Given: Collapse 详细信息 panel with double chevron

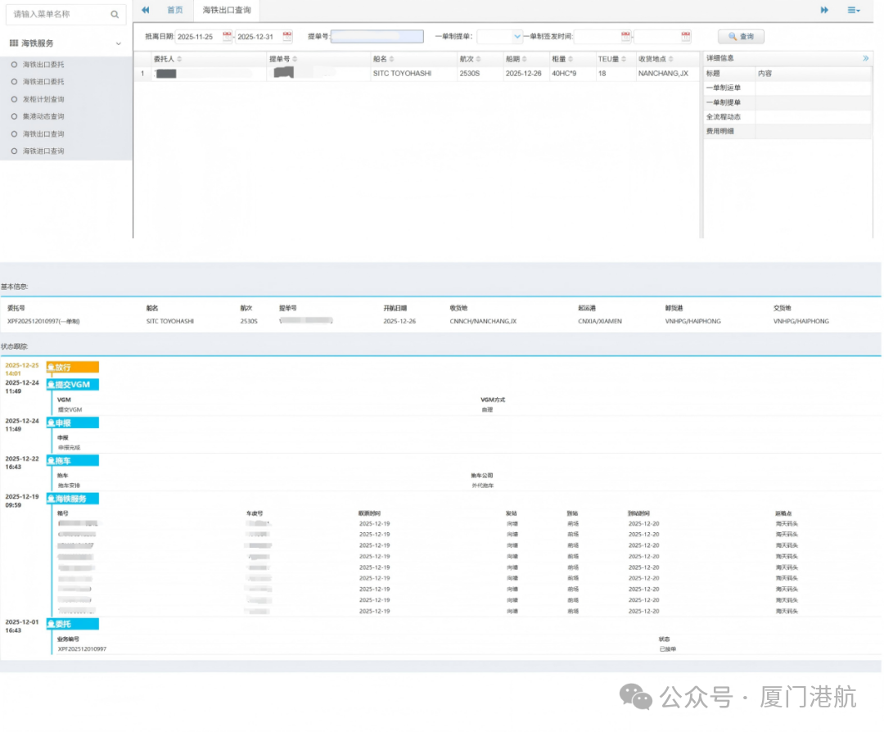Looking at the screenshot, I should (x=865, y=58).
